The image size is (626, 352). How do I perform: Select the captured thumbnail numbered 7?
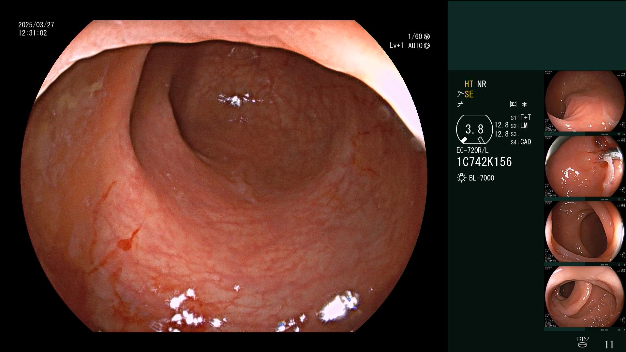tap(585, 299)
